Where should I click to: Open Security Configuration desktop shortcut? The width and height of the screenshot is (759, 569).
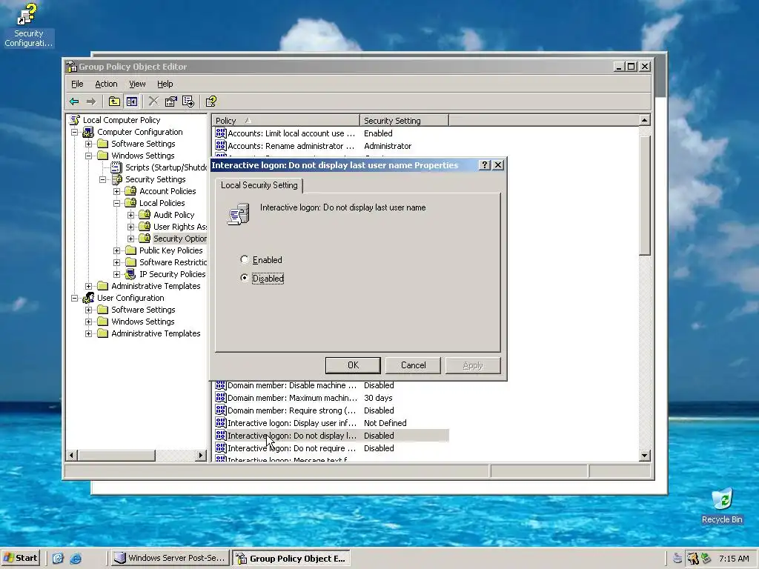click(x=28, y=26)
